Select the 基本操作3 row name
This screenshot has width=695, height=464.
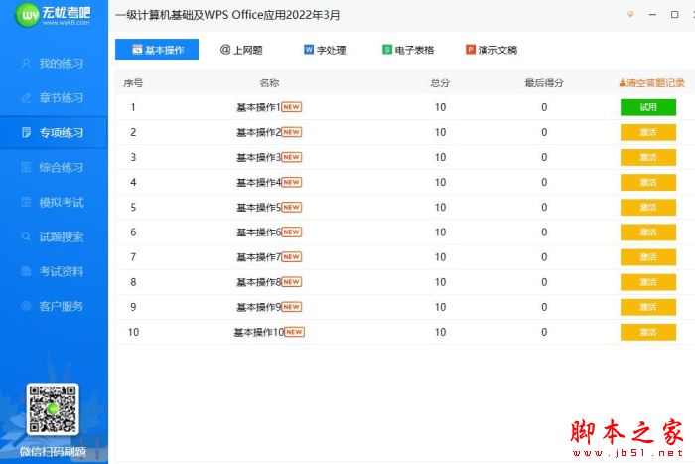click(258, 157)
